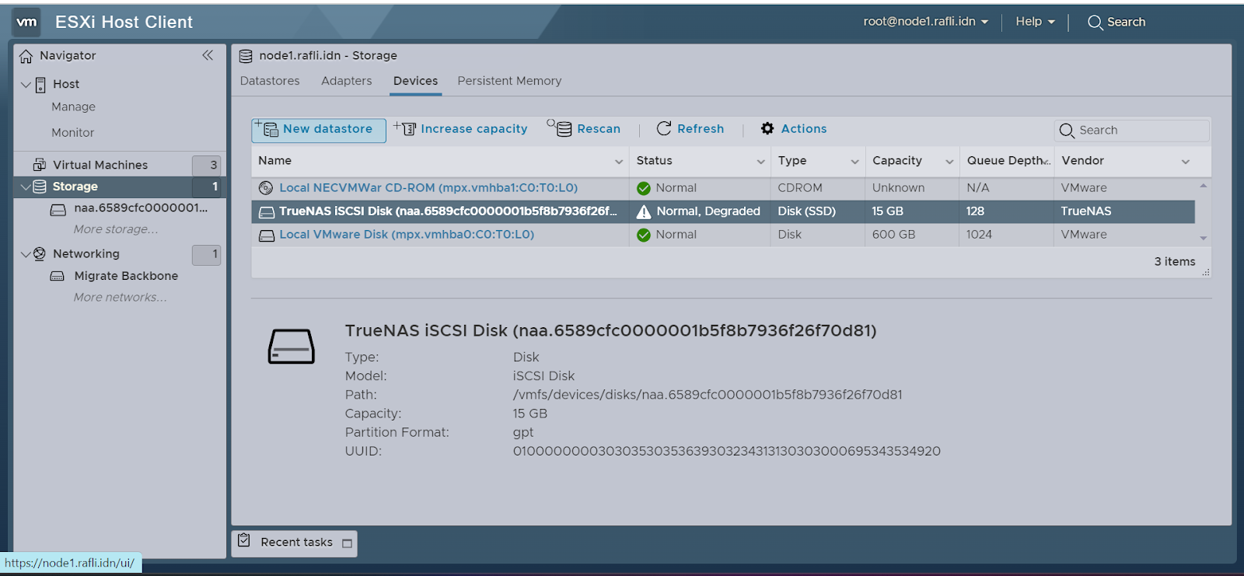
Task: Select the Devices tab
Action: pos(415,81)
